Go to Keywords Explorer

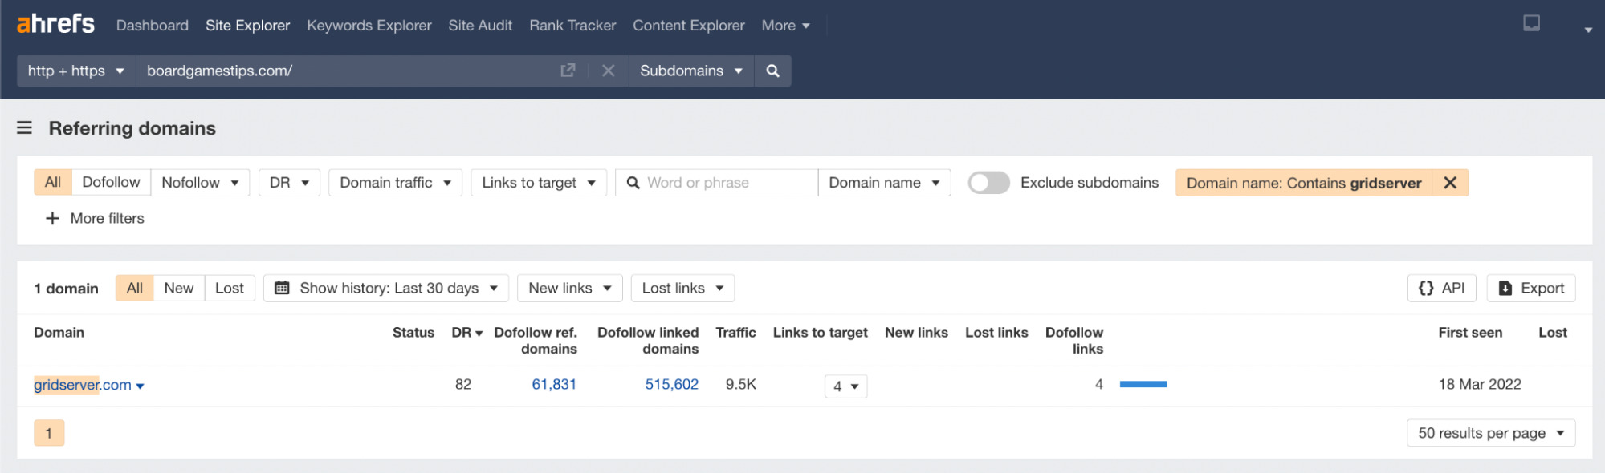(x=369, y=26)
